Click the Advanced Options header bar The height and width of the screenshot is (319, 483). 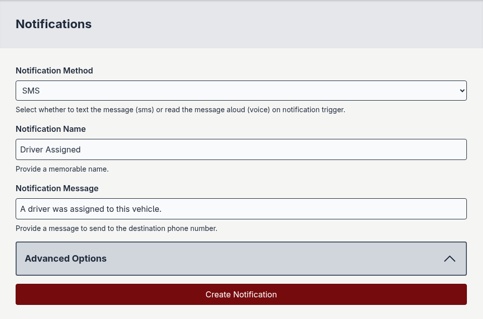pos(241,259)
